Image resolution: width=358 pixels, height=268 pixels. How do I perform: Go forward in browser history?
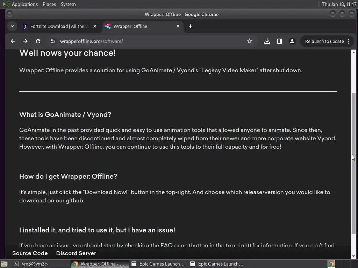(25, 41)
